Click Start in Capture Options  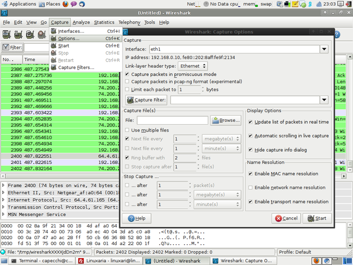[x=317, y=218]
